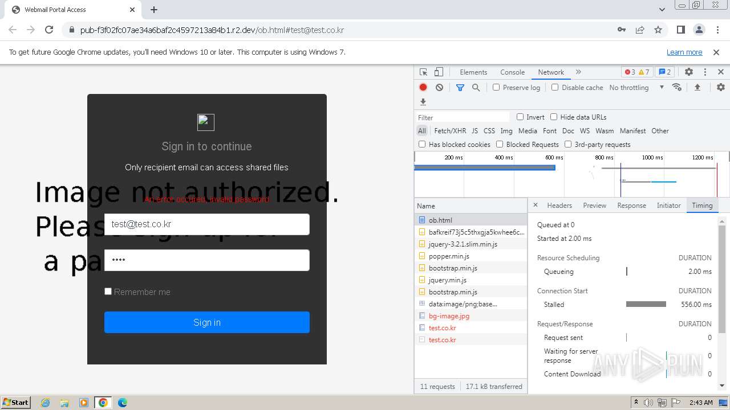Filter requests by Img type
This screenshot has height=410, width=730.
point(506,131)
